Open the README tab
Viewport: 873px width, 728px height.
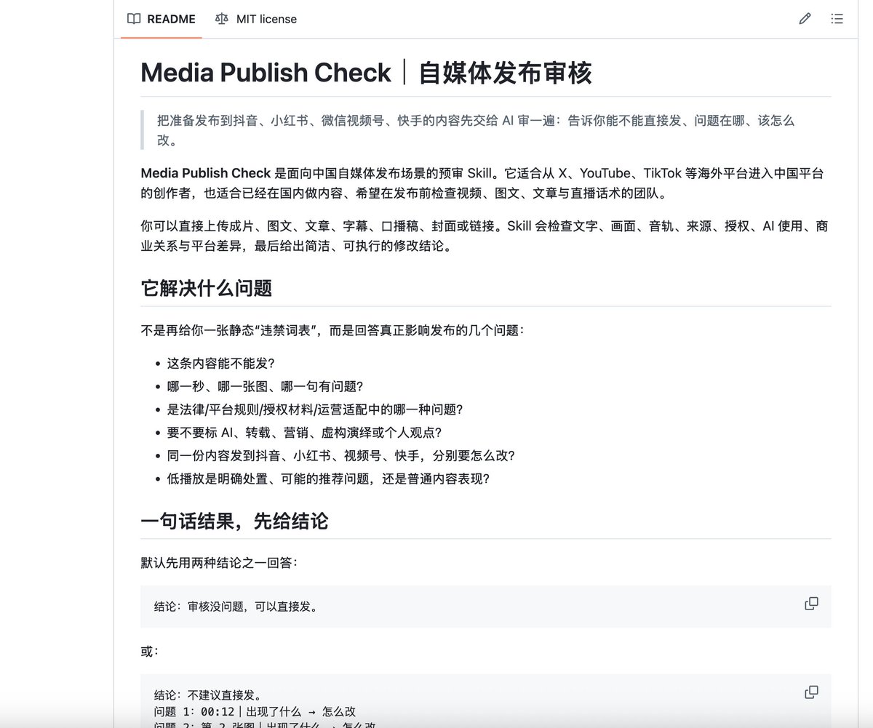tap(162, 19)
